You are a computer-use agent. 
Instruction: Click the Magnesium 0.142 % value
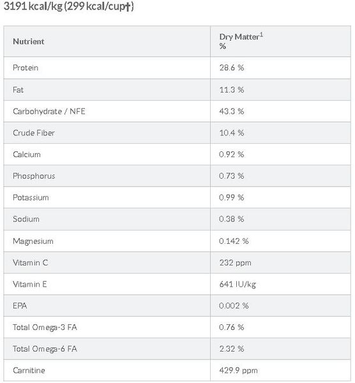coord(234,241)
